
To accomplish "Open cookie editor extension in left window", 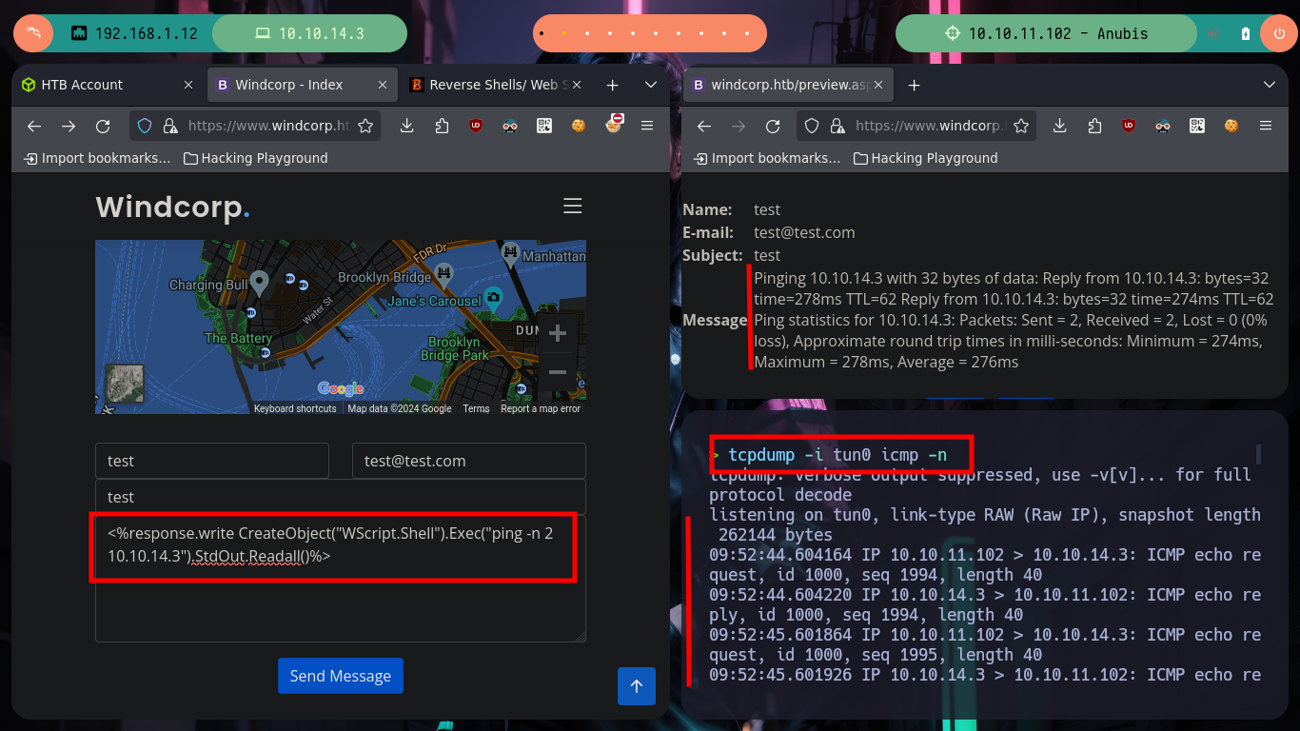I will (x=578, y=126).
